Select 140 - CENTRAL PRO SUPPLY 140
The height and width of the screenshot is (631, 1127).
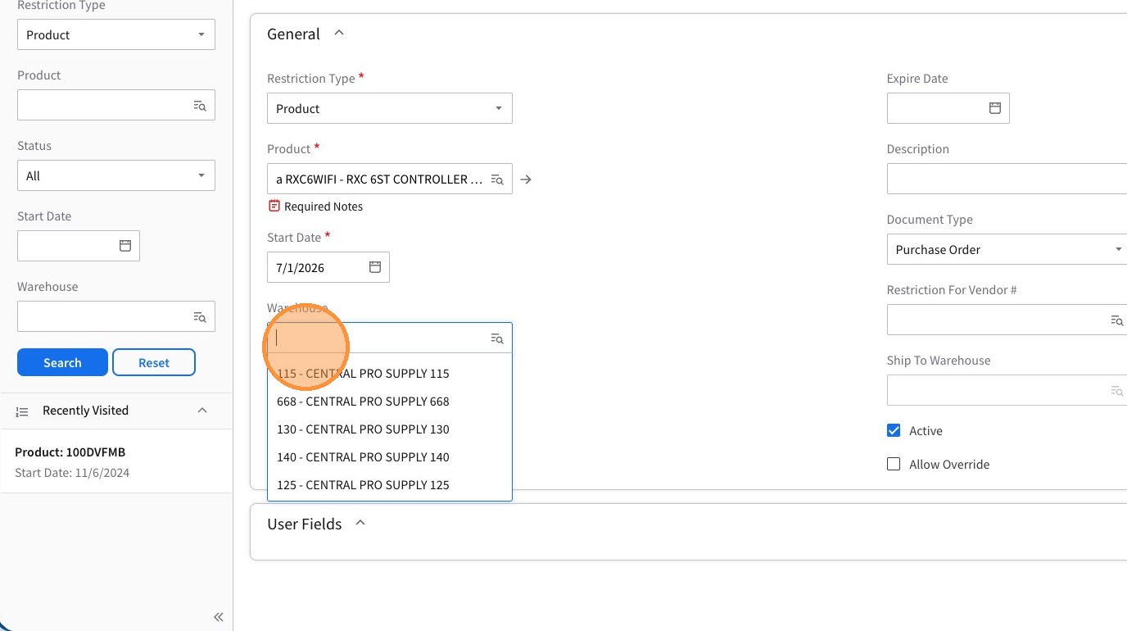click(390, 457)
